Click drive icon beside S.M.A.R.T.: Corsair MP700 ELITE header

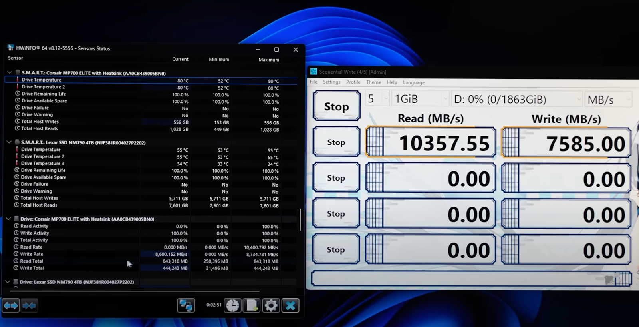pyautogui.click(x=18, y=73)
